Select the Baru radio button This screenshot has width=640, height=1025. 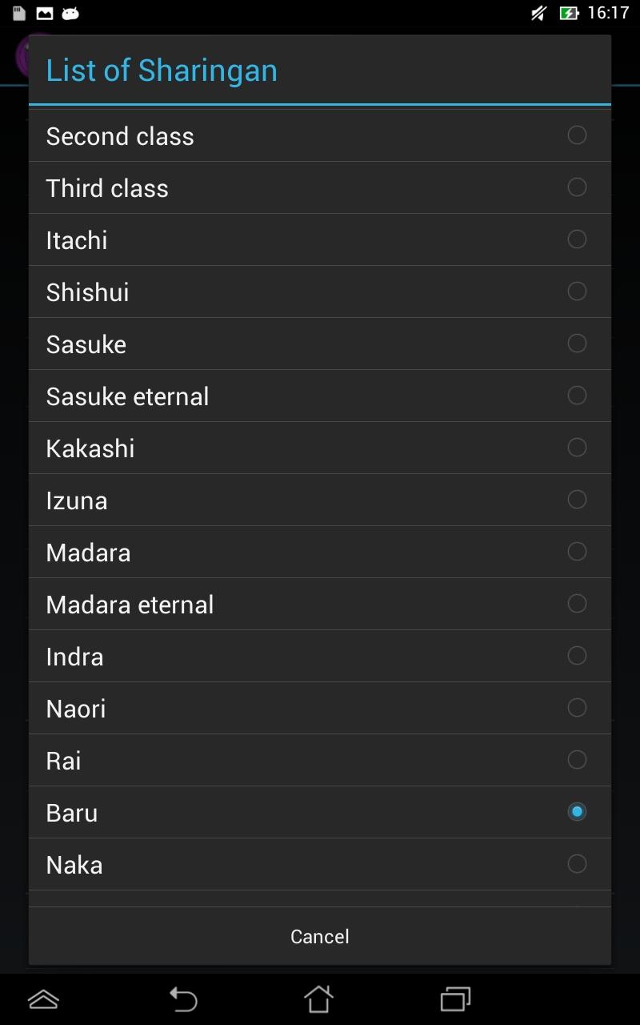tap(577, 812)
